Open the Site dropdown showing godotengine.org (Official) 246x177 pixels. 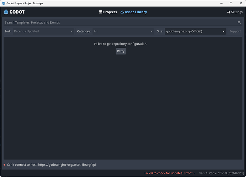point(195,31)
